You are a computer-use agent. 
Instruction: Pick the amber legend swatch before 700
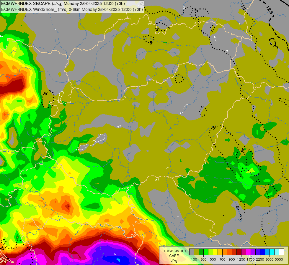pyautogui.click(x=220, y=252)
